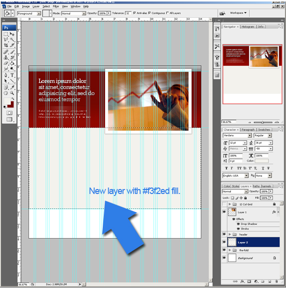Toggle the Contiguous checkbox
286x289 pixels.
click(149, 13)
